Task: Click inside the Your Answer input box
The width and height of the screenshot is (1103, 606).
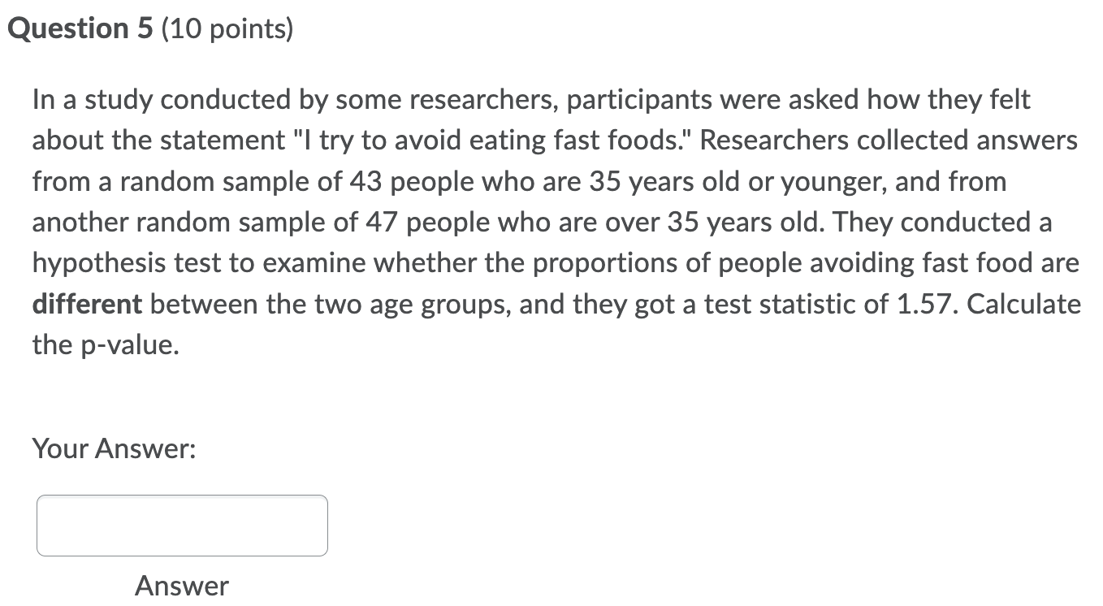Action: [182, 526]
